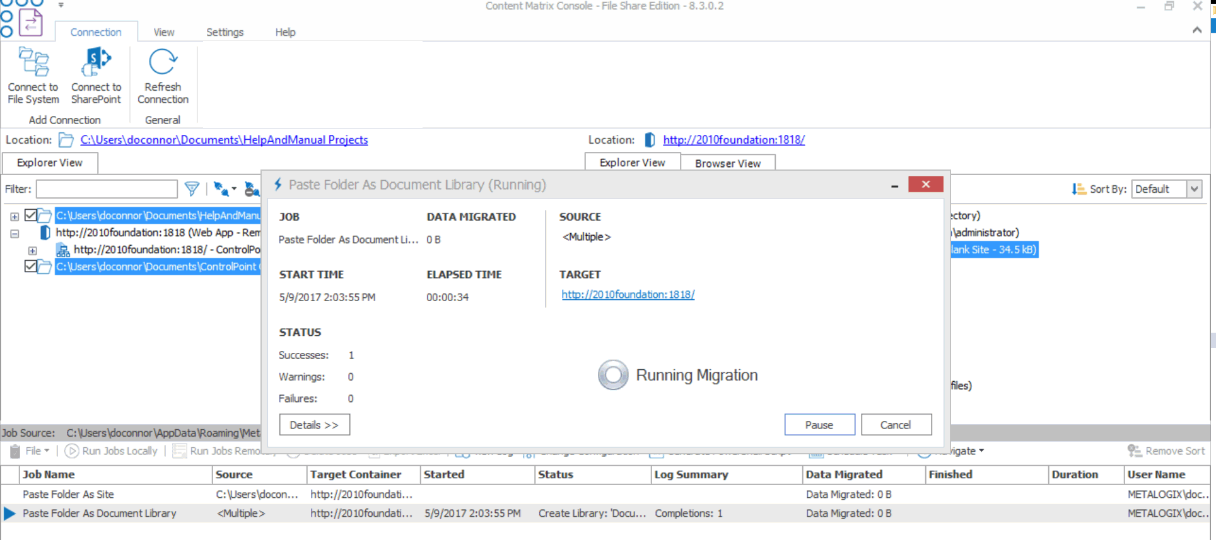Viewport: 1216px width, 540px height.
Task: Click the Refresh Connection icon
Action: pyautogui.click(x=163, y=62)
